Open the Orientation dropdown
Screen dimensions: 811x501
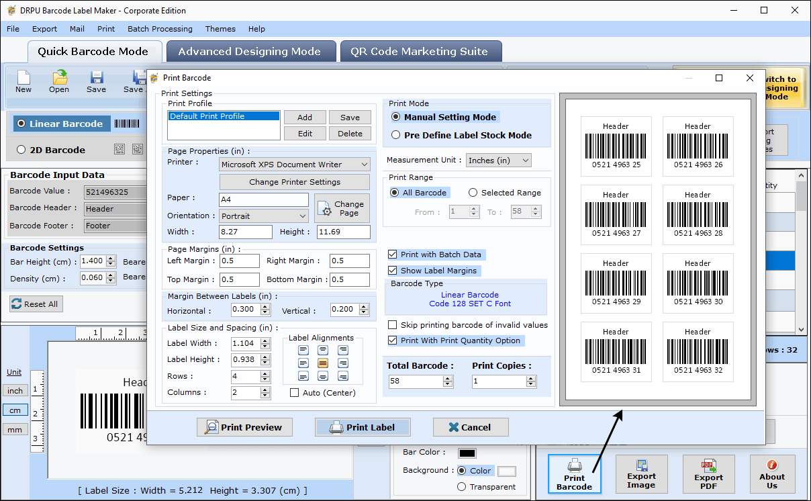coord(265,216)
